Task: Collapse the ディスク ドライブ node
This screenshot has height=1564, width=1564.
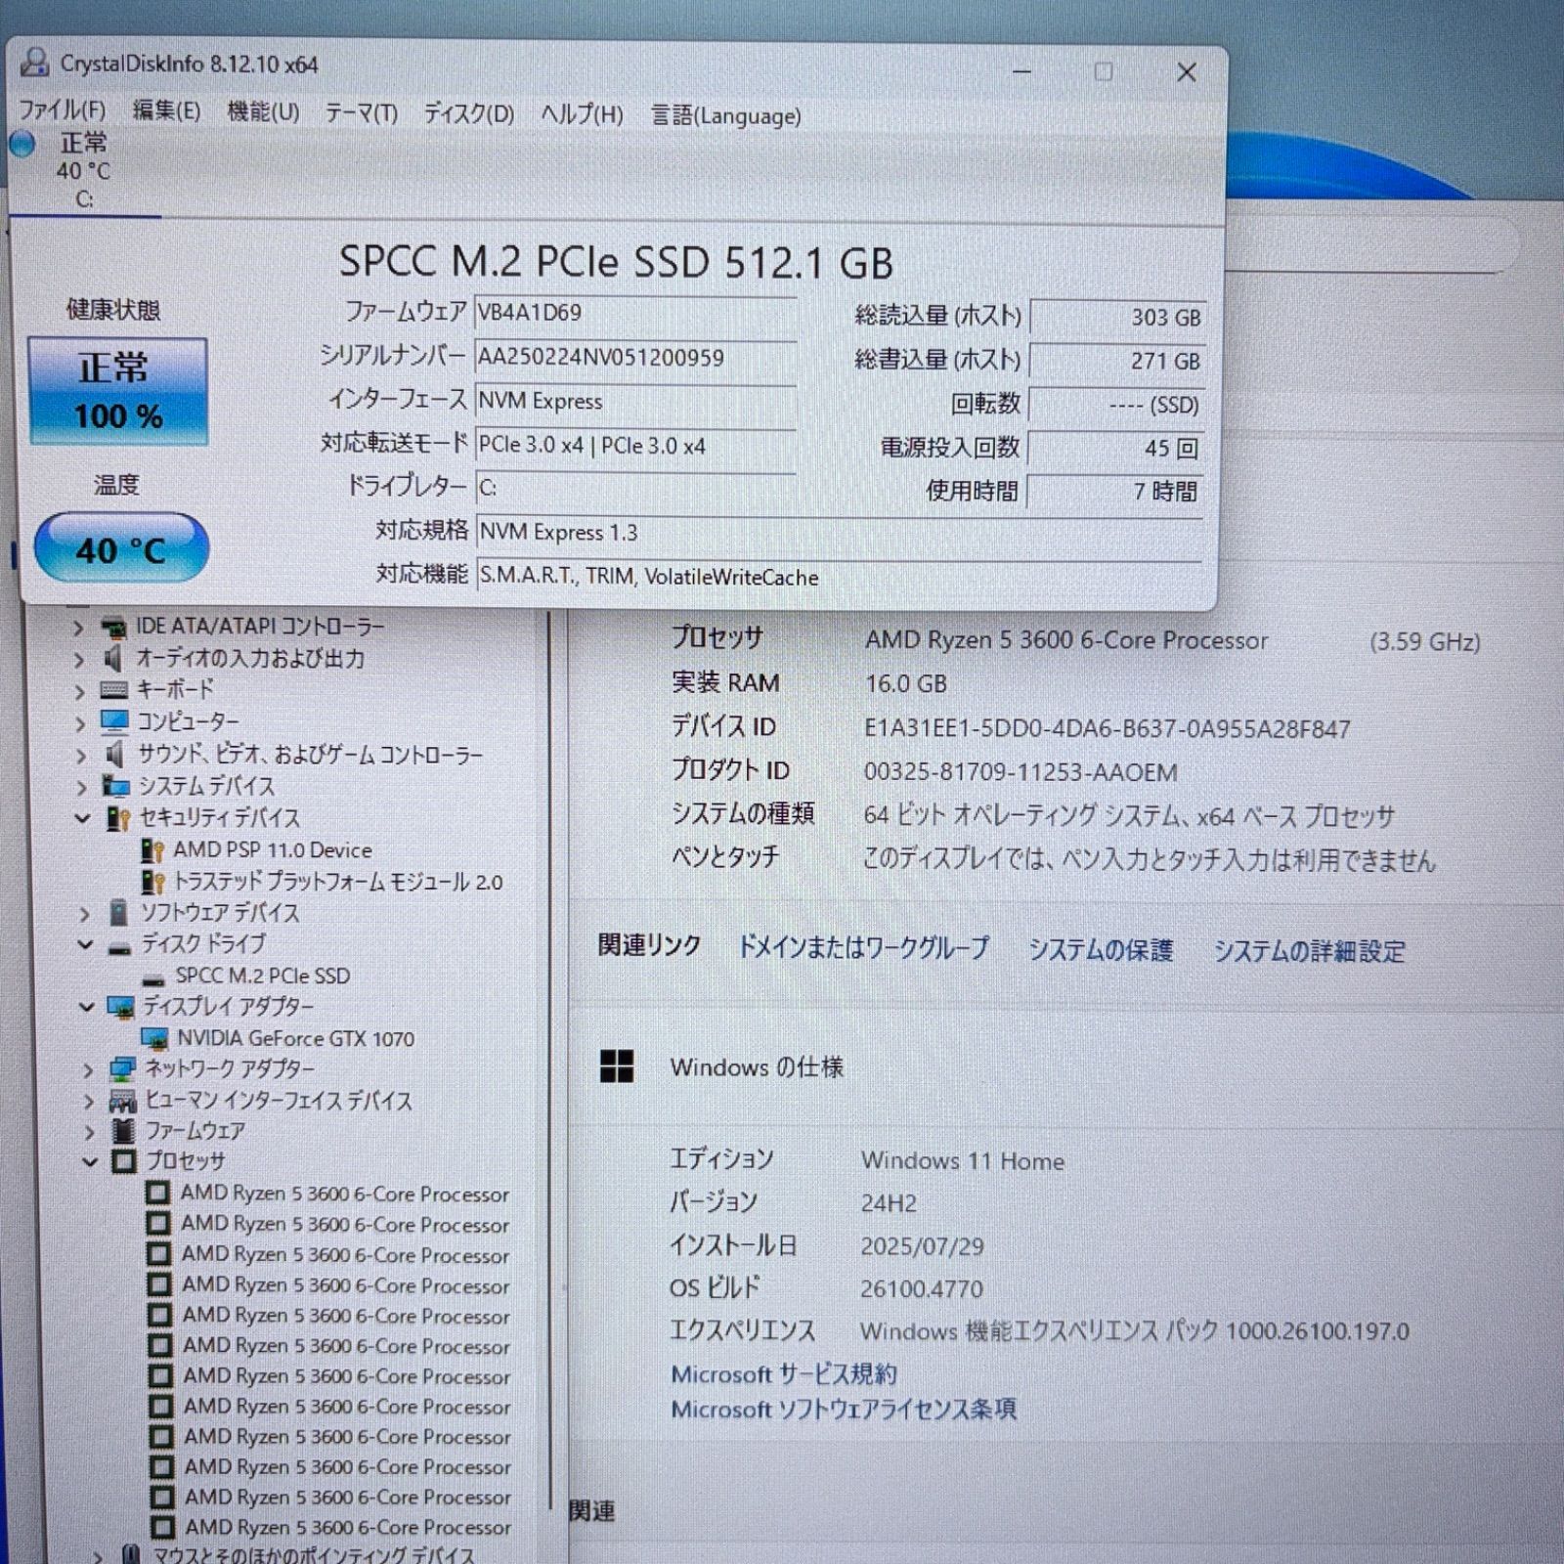Action: pos(85,945)
